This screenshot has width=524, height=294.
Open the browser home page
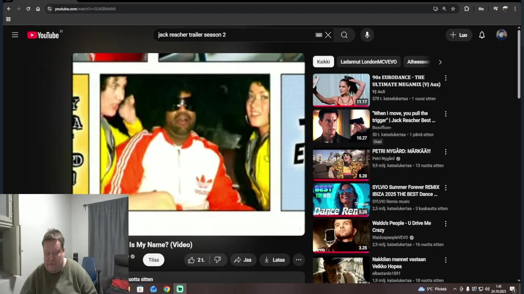coord(38,9)
